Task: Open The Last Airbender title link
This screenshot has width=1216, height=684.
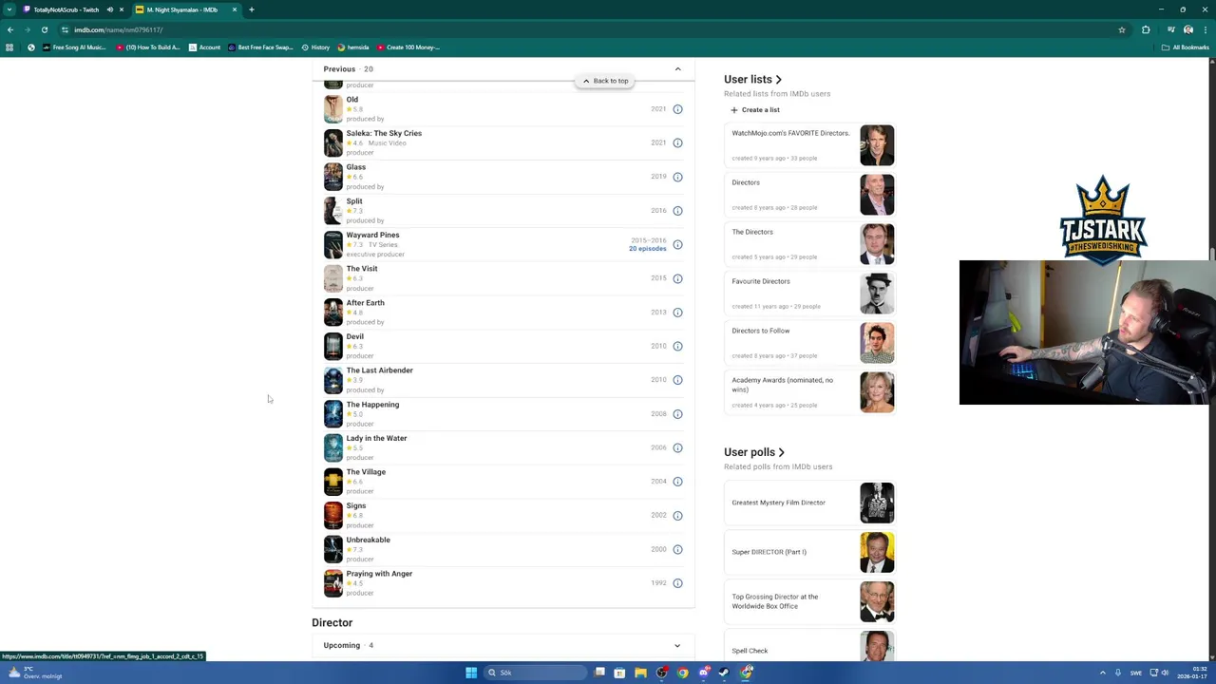Action: 379,370
